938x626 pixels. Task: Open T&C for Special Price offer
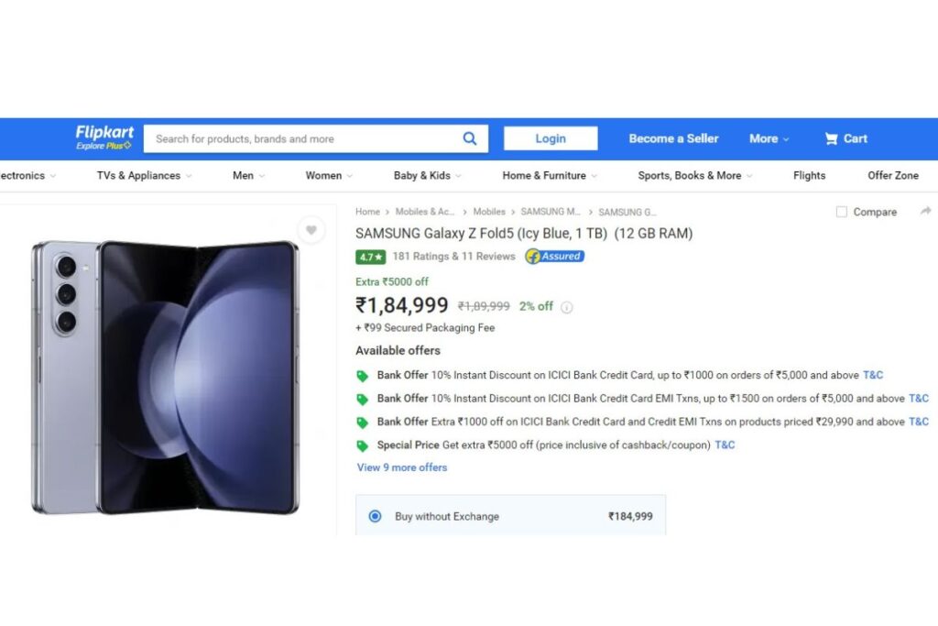(x=725, y=445)
